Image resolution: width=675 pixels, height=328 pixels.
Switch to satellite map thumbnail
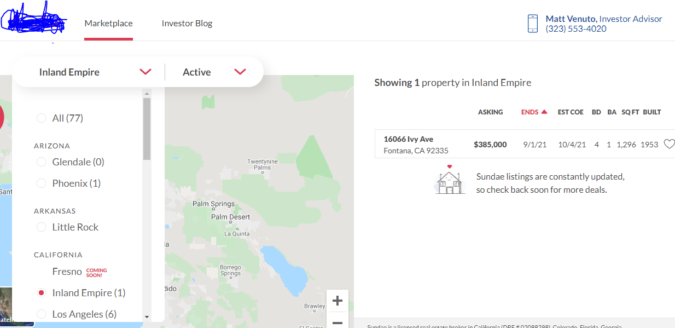coord(7,307)
